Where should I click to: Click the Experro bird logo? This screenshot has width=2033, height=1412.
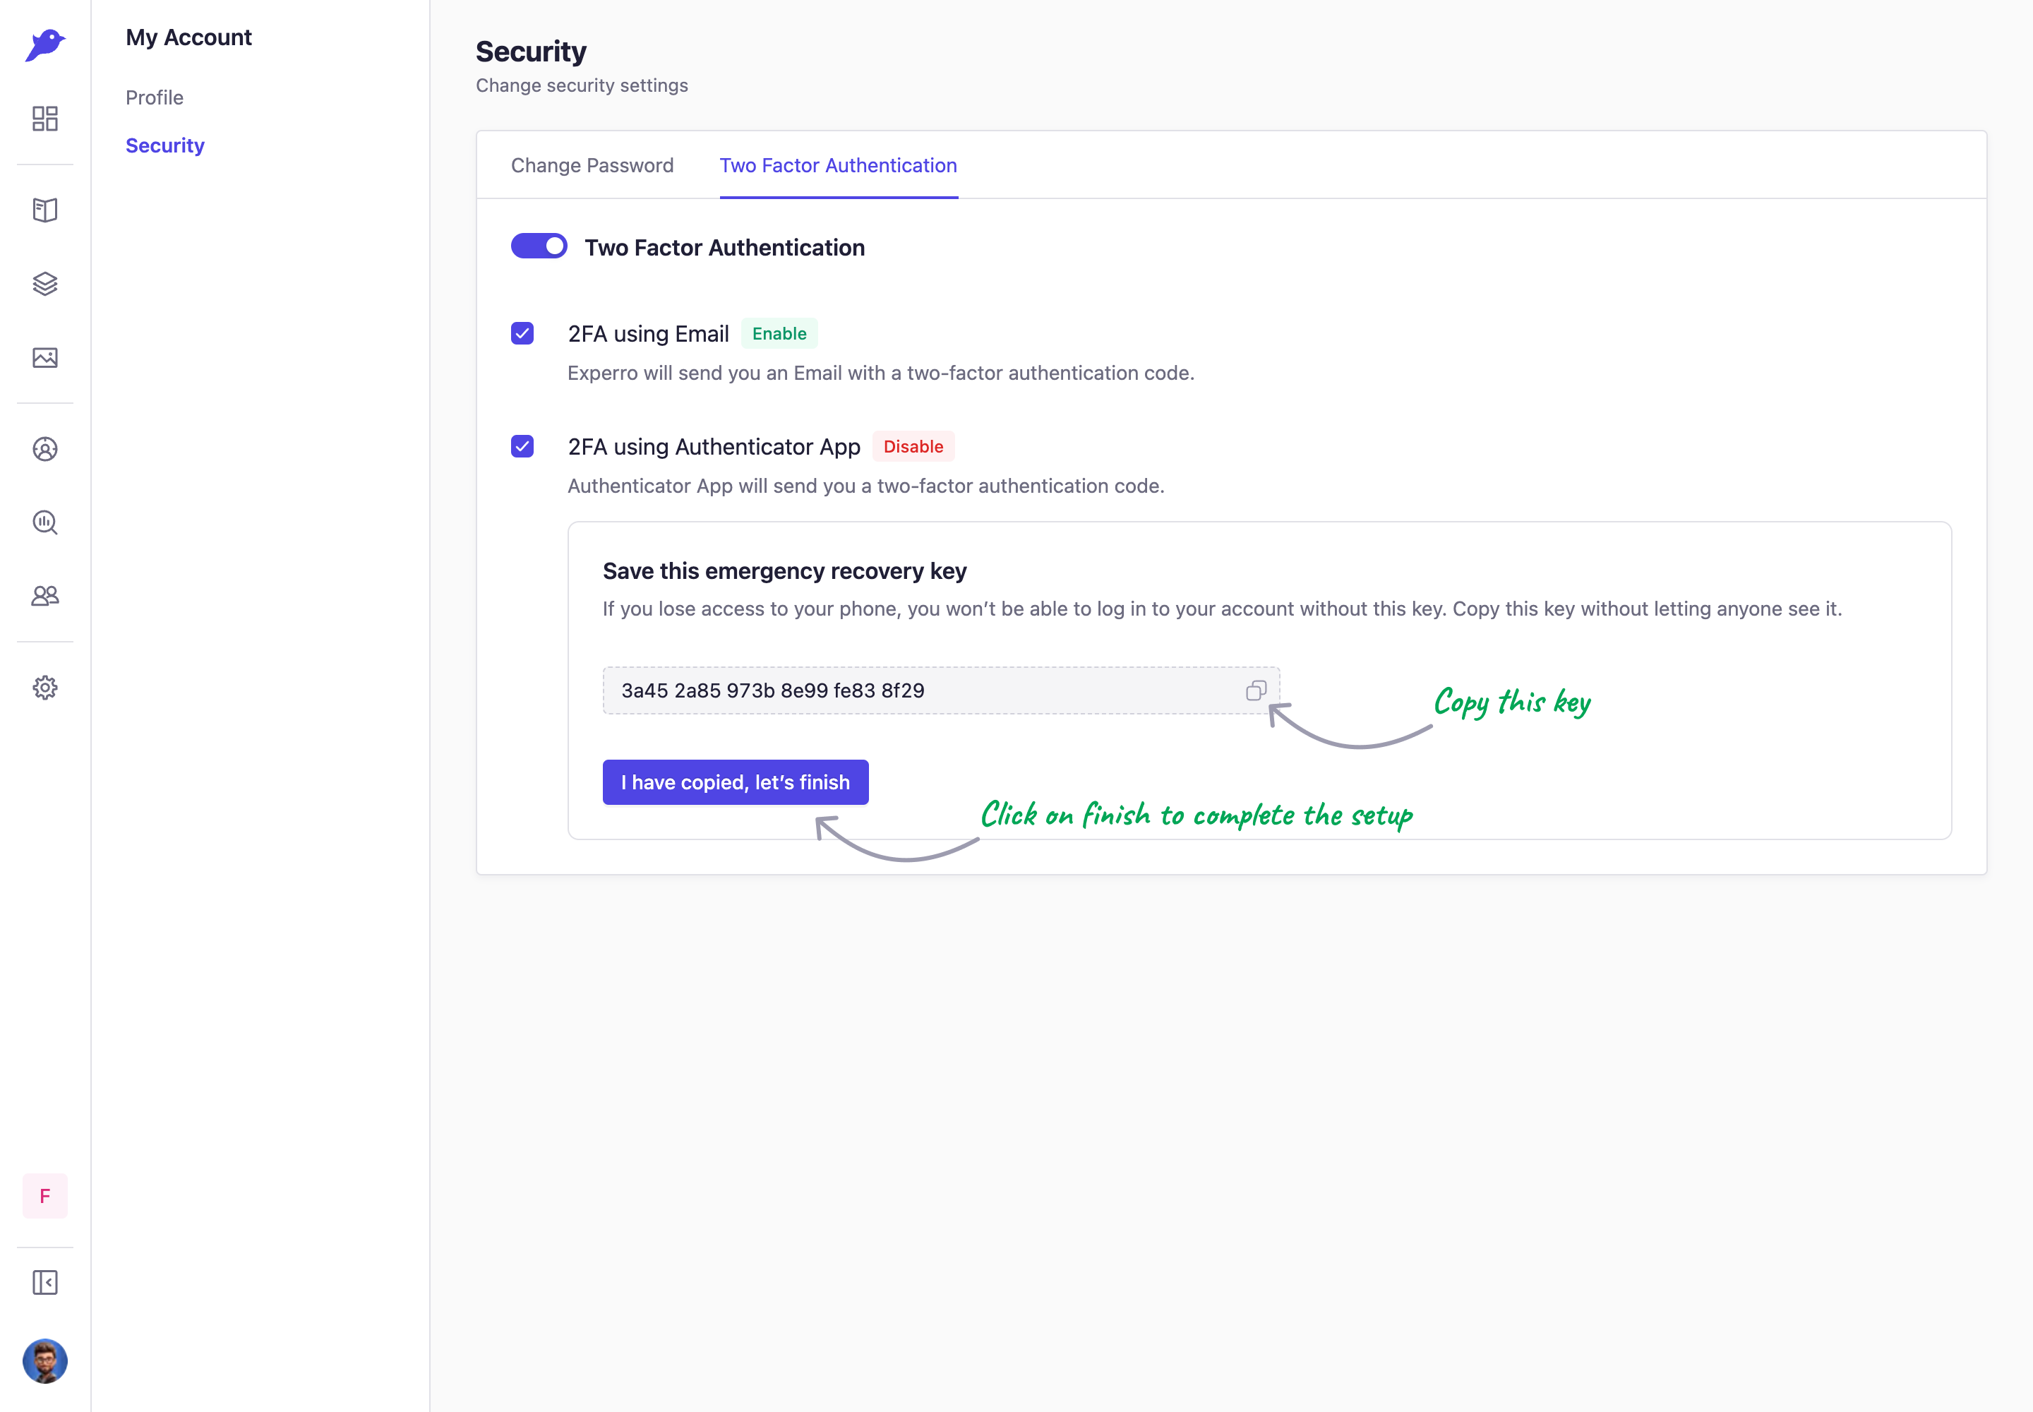(x=45, y=44)
